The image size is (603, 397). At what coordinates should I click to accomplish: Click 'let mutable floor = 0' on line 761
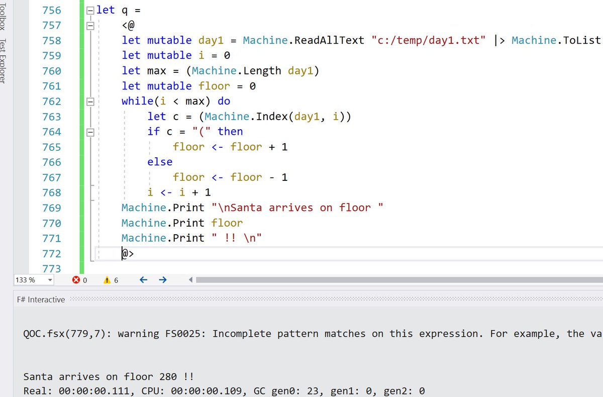coord(189,86)
